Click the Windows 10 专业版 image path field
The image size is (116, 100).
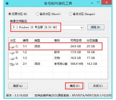[47, 27]
